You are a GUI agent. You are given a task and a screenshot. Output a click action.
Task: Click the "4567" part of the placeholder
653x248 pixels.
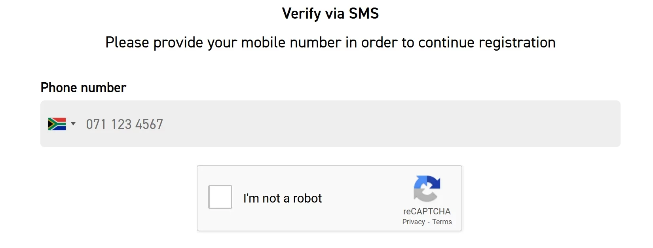tap(149, 124)
